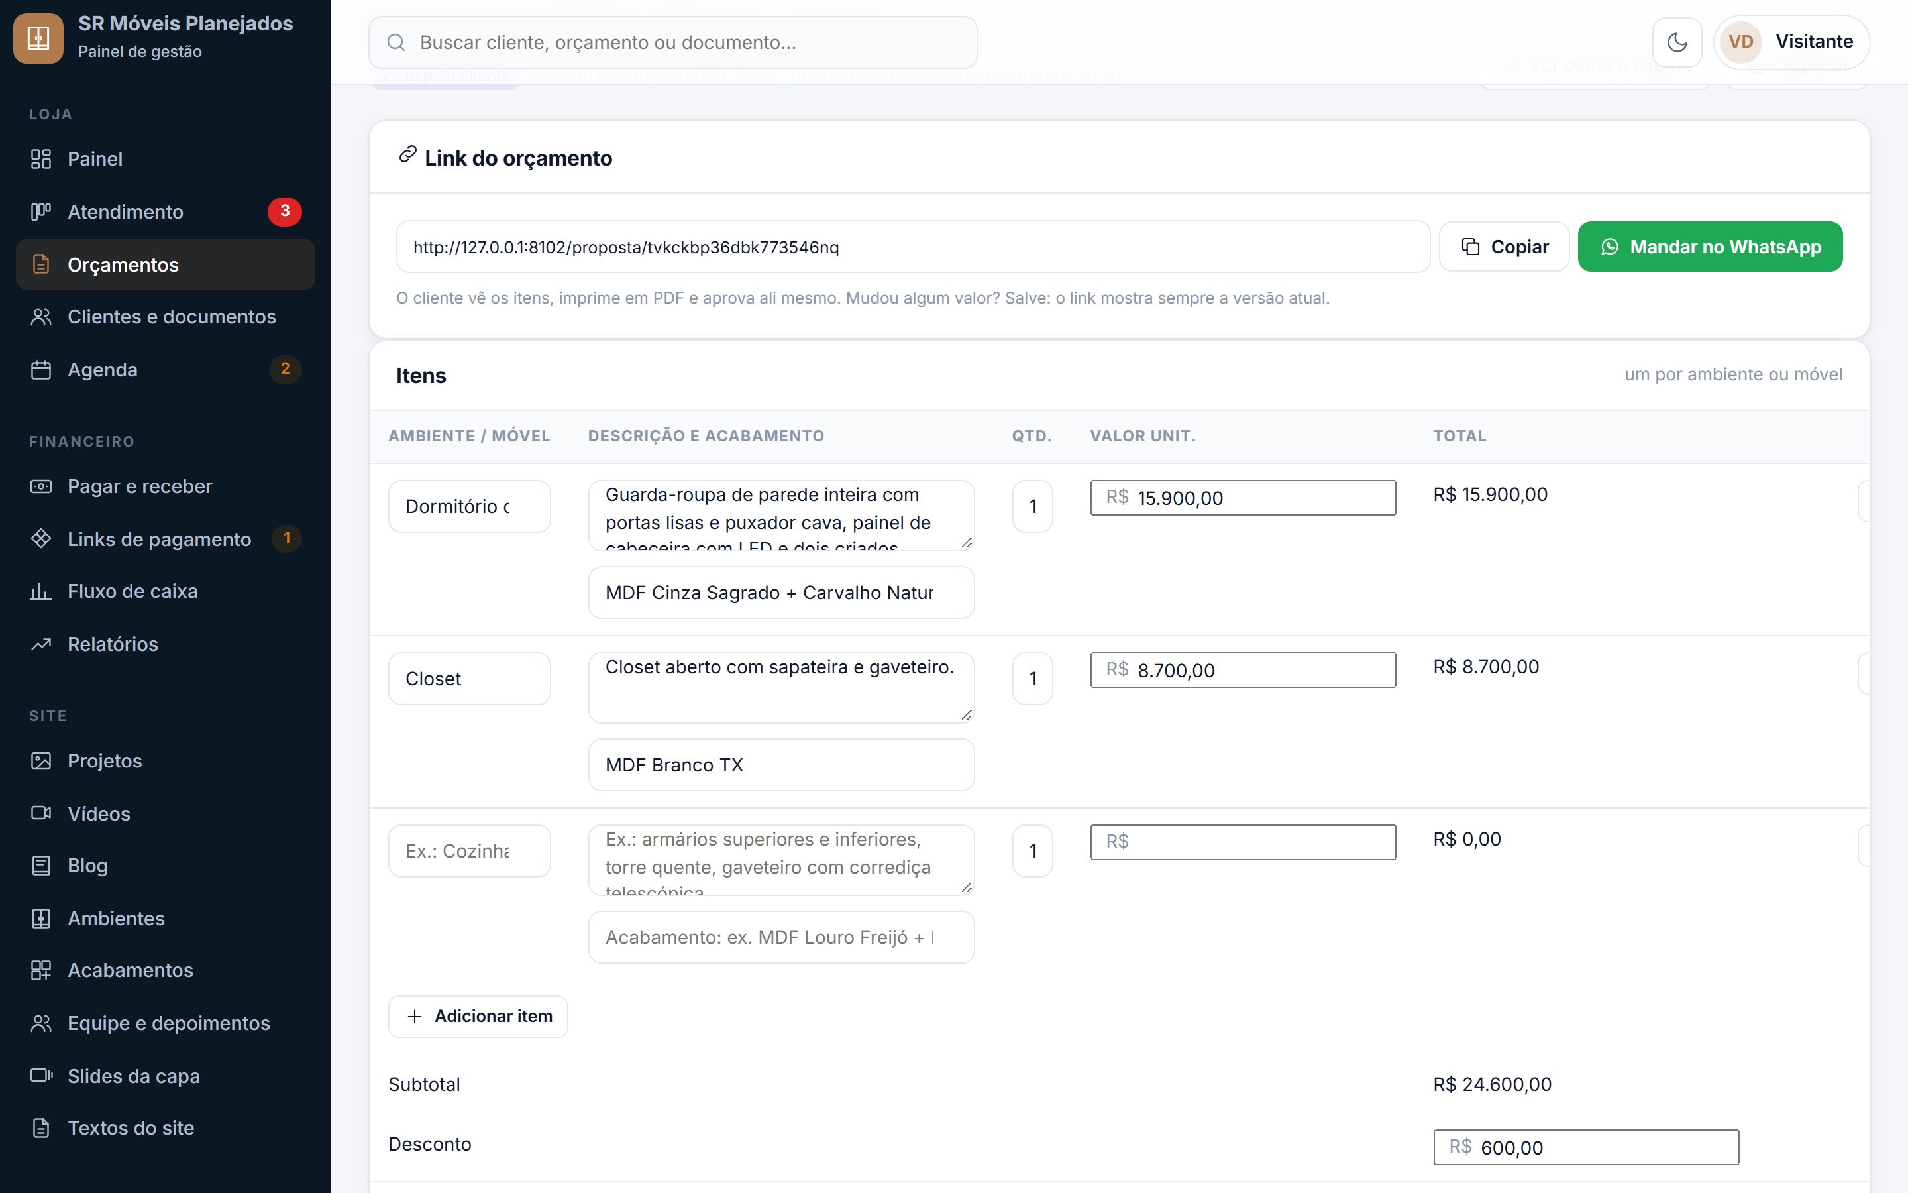Edit the R$ 8.700,00 unit value
The height and width of the screenshot is (1193, 1908).
[1243, 670]
